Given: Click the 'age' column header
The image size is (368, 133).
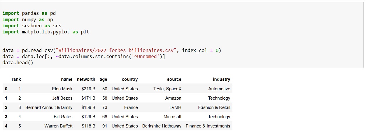Looking at the screenshot, I should tap(104, 79).
